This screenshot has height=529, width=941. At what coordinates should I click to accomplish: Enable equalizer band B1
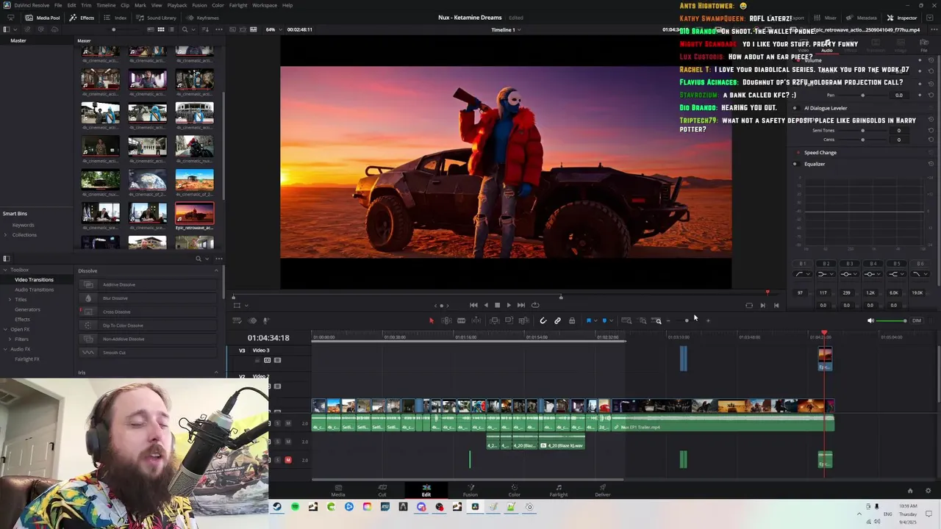tap(802, 264)
